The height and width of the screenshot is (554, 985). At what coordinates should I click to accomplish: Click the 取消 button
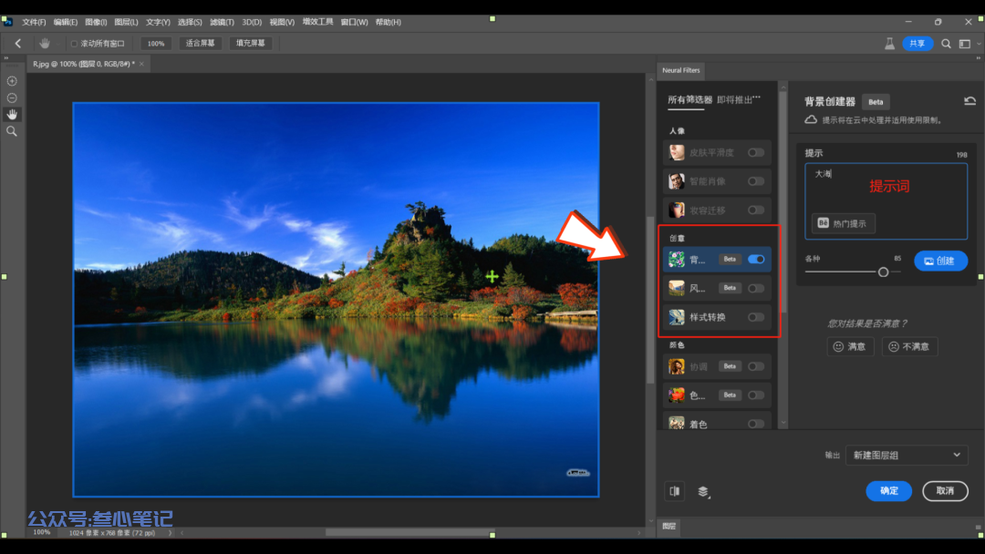pyautogui.click(x=945, y=490)
